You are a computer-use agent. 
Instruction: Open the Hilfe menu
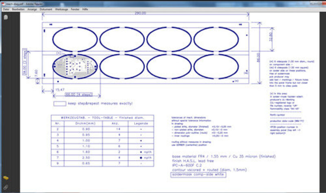85,9
